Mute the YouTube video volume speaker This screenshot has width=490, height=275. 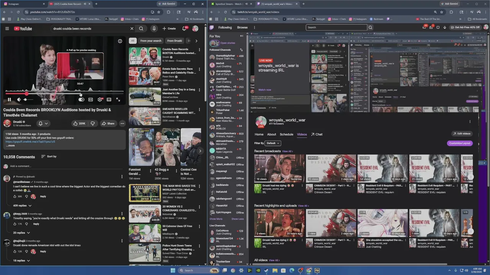point(19,100)
